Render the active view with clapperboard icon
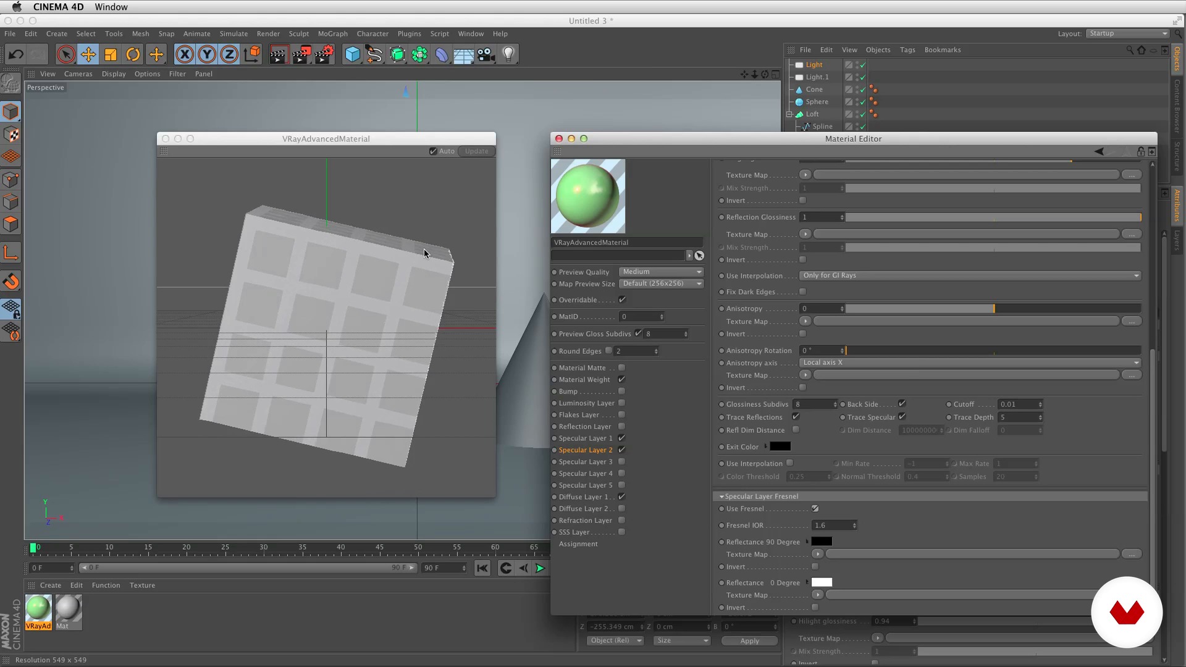Viewport: 1186px width, 667px height. [x=278, y=54]
